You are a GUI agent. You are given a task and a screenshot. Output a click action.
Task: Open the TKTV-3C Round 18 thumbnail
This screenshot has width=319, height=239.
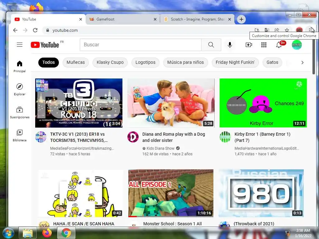79,103
